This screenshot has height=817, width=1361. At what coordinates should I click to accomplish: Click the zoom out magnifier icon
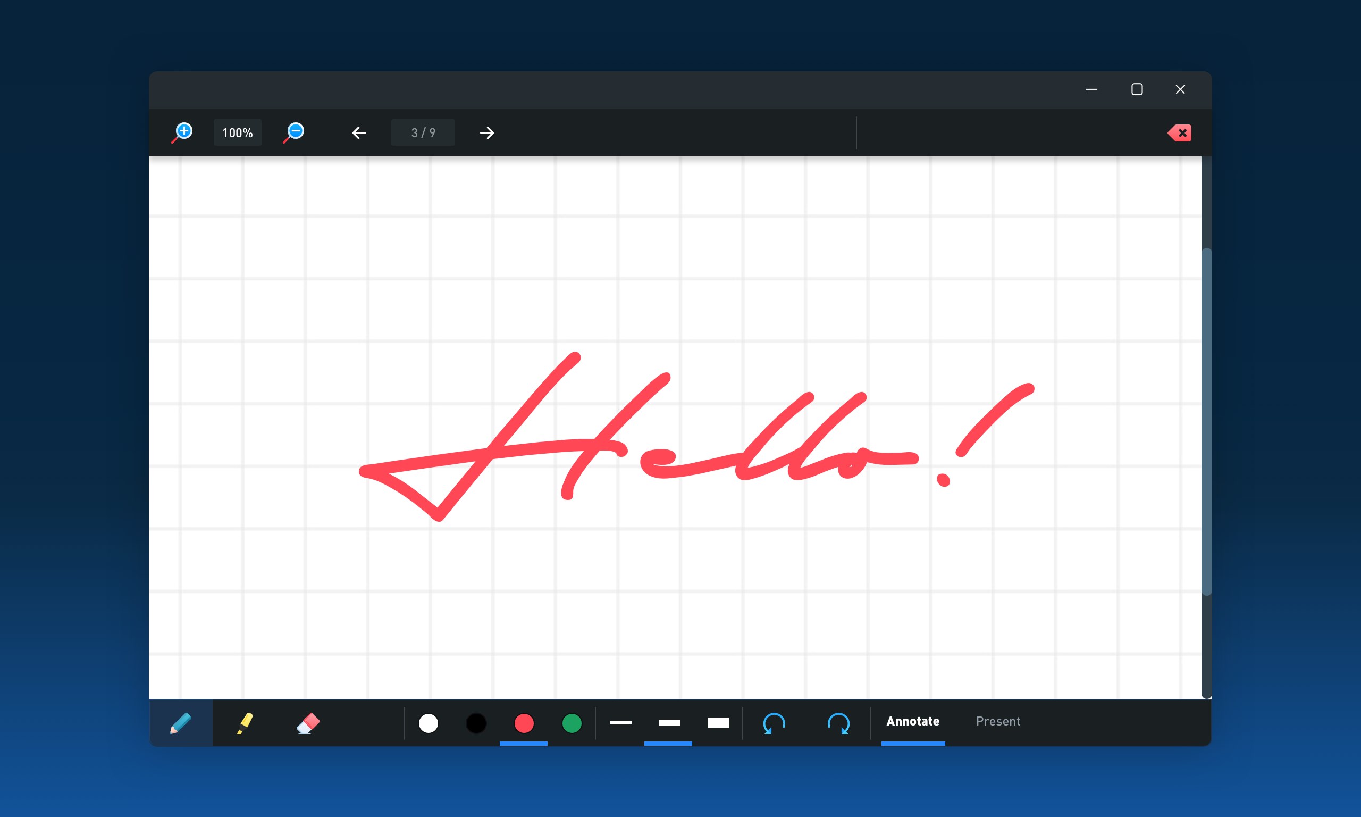[x=295, y=132]
